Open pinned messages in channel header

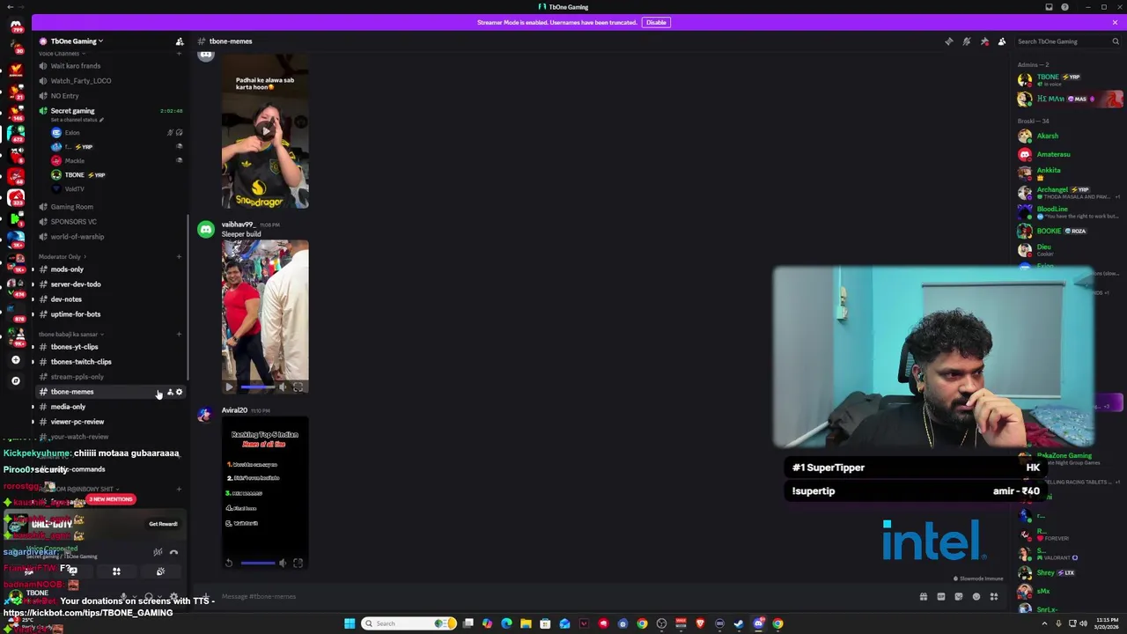coord(984,41)
